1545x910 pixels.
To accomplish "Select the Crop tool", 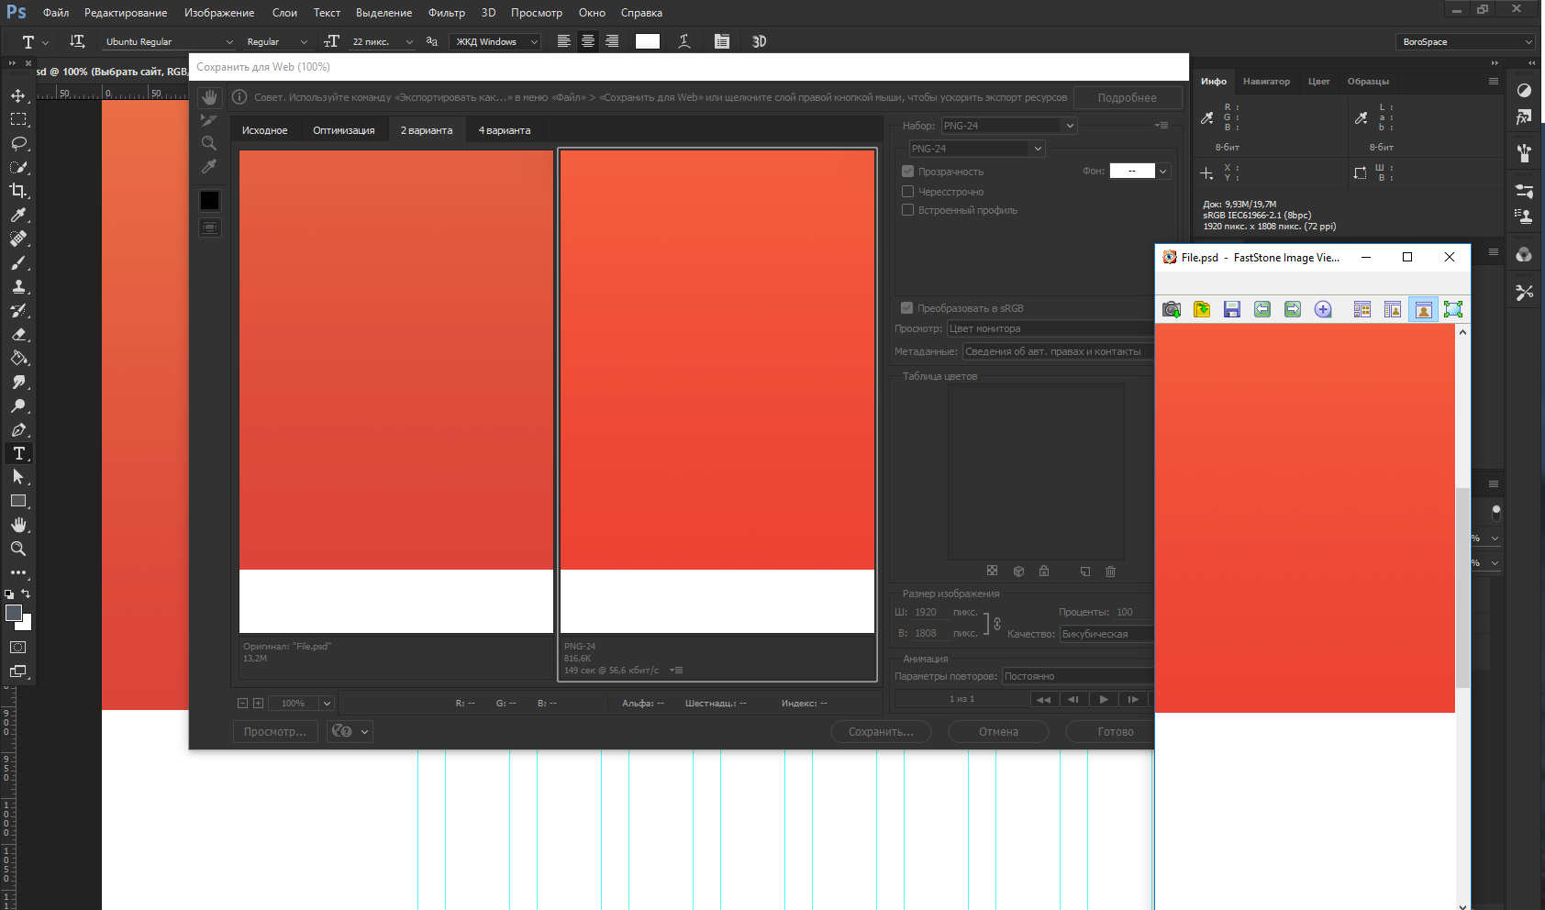I will point(18,191).
